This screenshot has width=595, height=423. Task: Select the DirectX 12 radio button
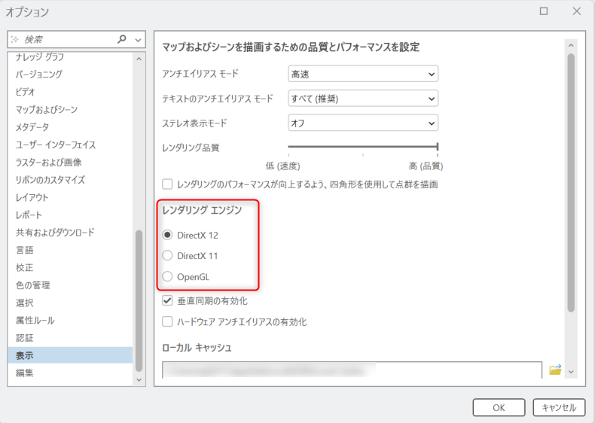coord(167,235)
